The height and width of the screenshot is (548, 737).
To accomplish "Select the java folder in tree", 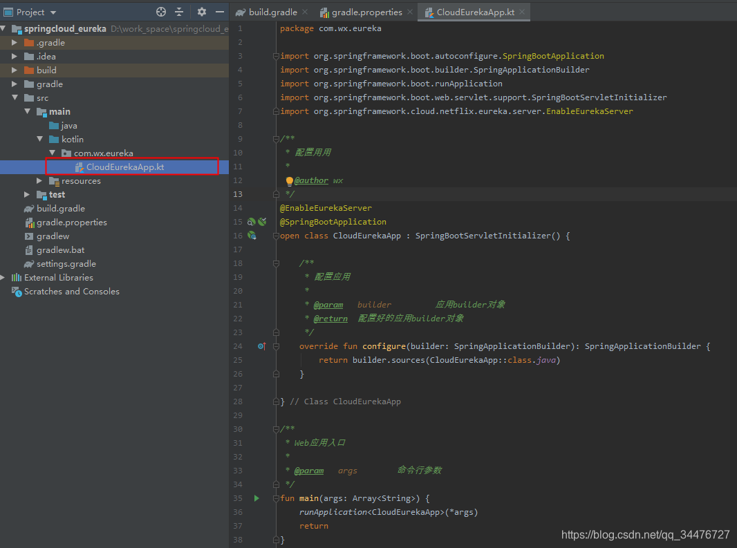I will coord(63,126).
